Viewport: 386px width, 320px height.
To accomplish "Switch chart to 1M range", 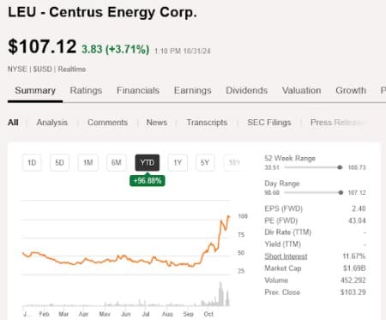I will coord(87,163).
